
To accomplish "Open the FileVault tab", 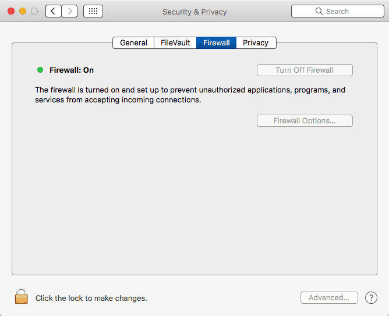I will [175, 42].
